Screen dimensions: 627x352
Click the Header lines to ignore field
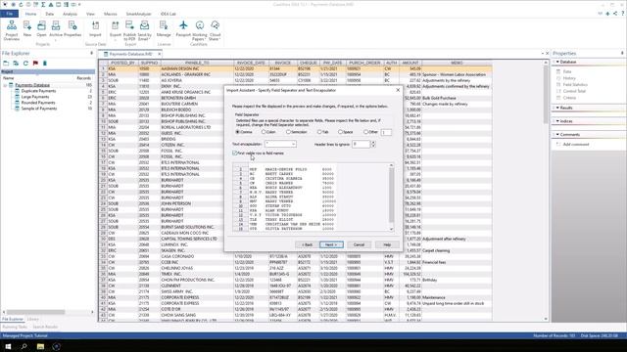(362, 144)
